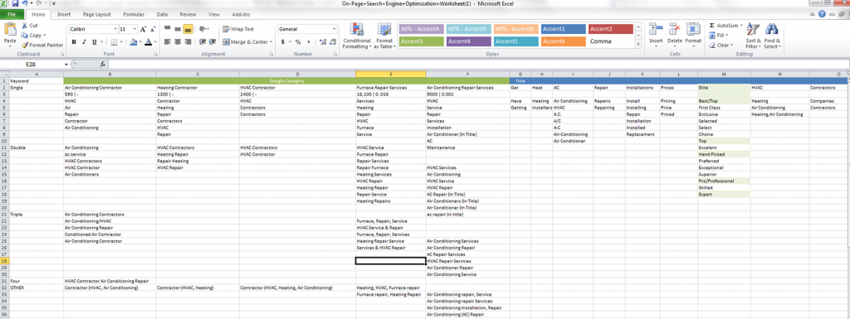Click the percent style icon
This screenshot has width=850, height=319.
pos(298,41)
